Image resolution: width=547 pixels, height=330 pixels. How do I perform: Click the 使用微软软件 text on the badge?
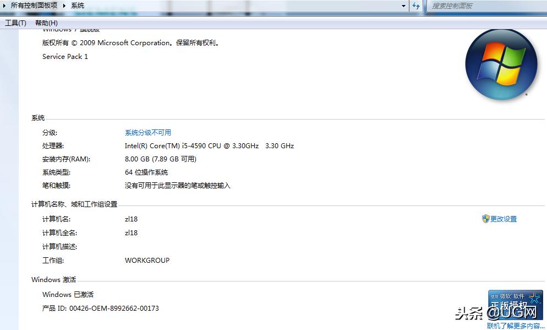click(509, 295)
